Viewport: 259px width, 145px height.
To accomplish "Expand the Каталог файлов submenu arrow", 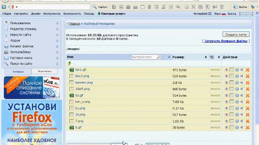I will pos(57,46).
